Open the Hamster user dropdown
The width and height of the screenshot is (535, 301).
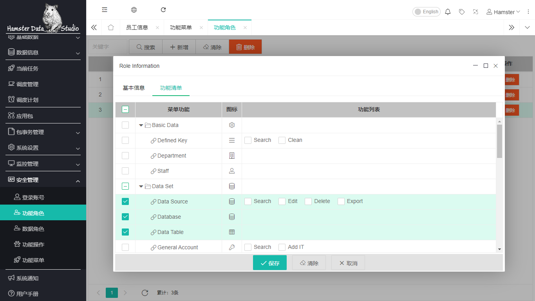503,12
